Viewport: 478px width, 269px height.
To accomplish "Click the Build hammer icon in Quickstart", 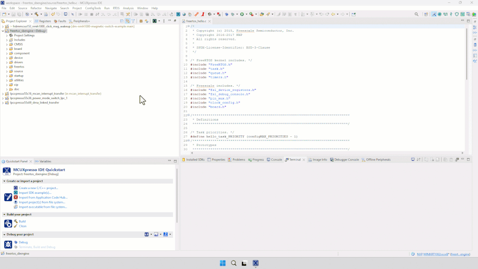I will coord(15,222).
